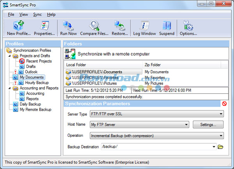Open Options with the gear icon
The width and height of the screenshot is (234, 169).
coord(188,28)
